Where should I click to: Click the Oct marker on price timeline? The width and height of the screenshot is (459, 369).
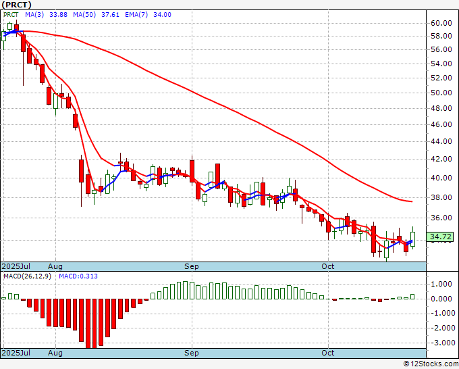tap(327, 266)
